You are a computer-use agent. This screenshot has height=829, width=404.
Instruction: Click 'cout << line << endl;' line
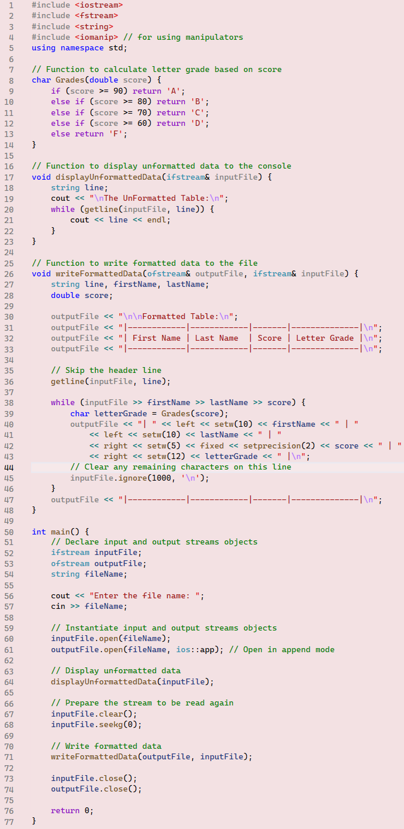tap(120, 220)
